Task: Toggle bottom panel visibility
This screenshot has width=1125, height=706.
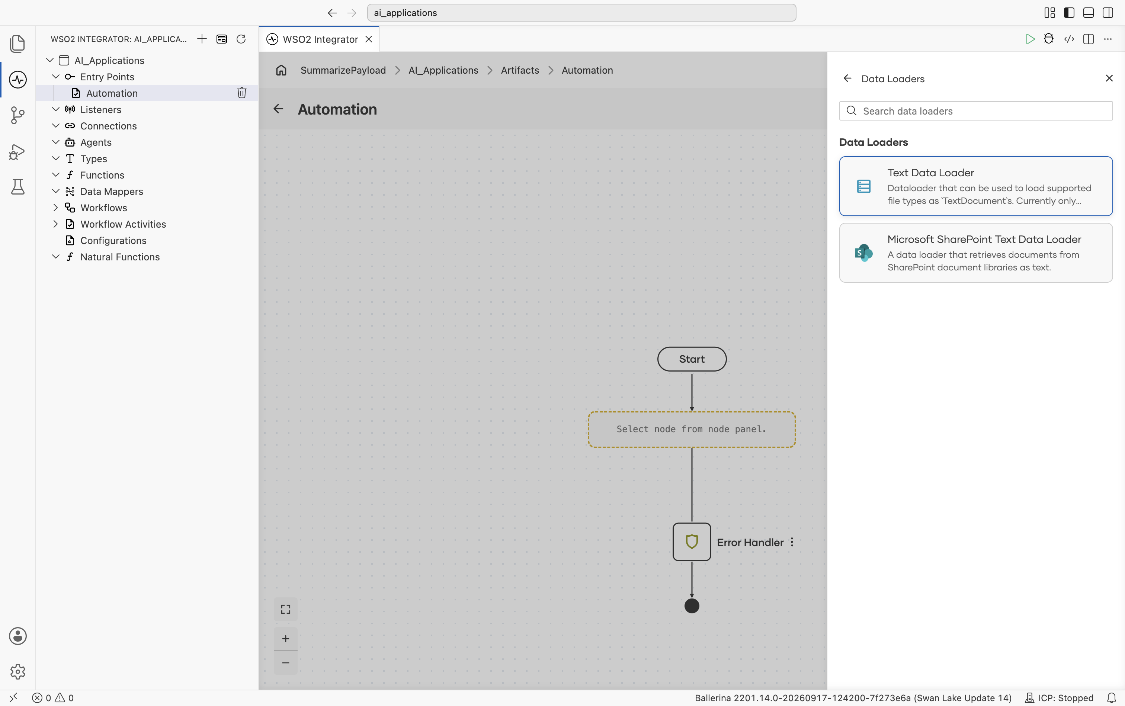Action: tap(1089, 13)
